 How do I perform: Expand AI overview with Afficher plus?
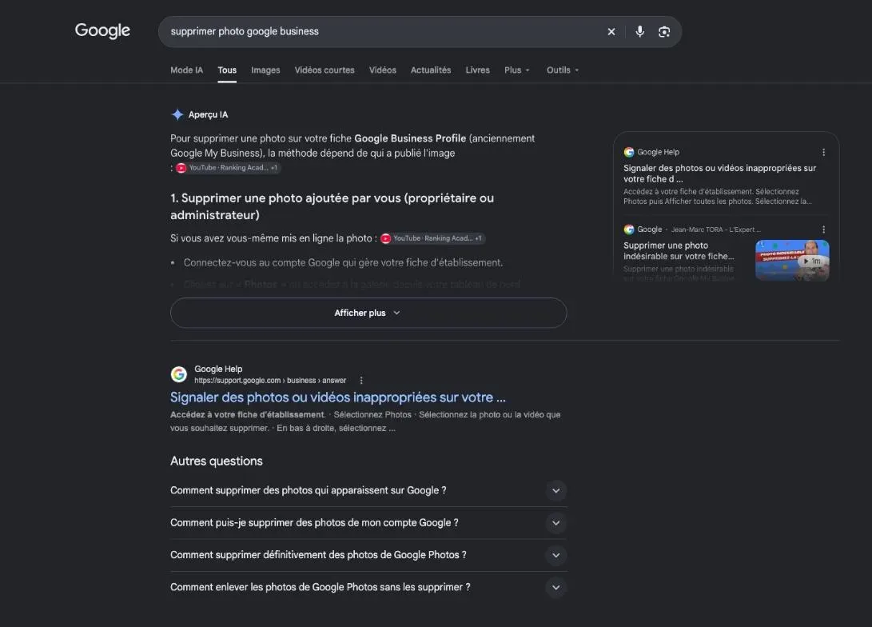point(368,313)
